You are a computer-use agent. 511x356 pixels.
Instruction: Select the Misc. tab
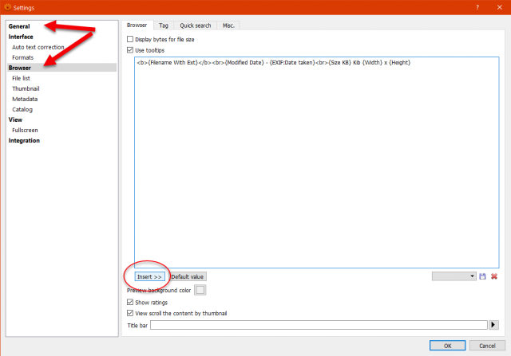coord(228,25)
